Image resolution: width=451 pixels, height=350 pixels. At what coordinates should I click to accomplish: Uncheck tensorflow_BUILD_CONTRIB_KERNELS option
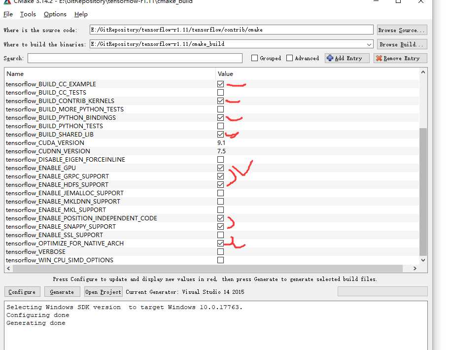(221, 101)
